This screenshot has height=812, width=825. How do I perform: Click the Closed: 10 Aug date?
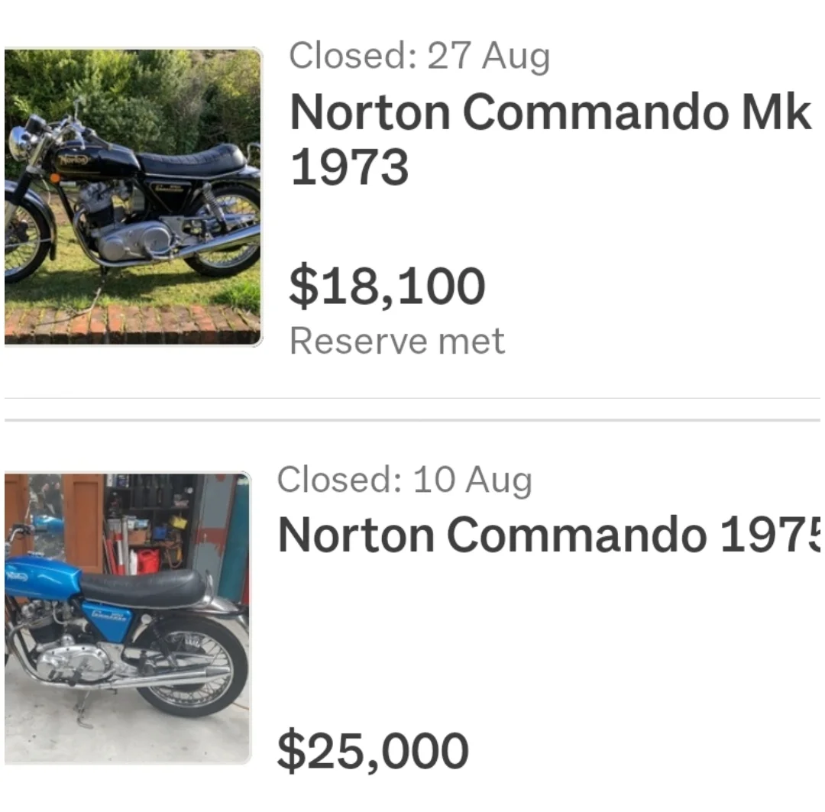404,480
